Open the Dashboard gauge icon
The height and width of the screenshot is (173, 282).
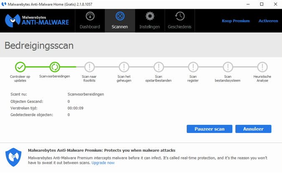(90, 16)
